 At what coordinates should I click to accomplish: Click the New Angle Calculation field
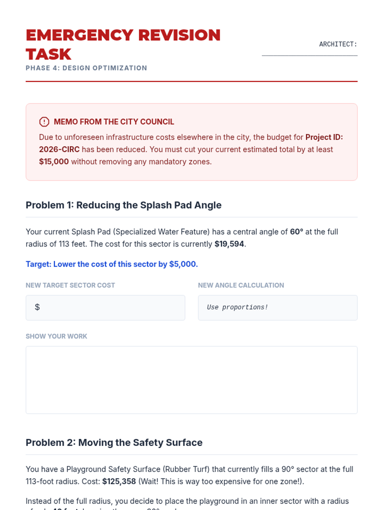pos(277,308)
